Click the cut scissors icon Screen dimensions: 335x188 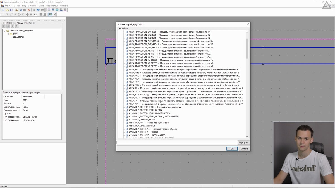point(17,10)
